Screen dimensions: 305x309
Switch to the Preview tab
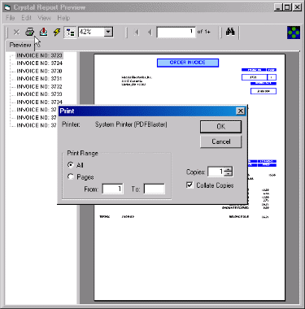pyautogui.click(x=20, y=45)
